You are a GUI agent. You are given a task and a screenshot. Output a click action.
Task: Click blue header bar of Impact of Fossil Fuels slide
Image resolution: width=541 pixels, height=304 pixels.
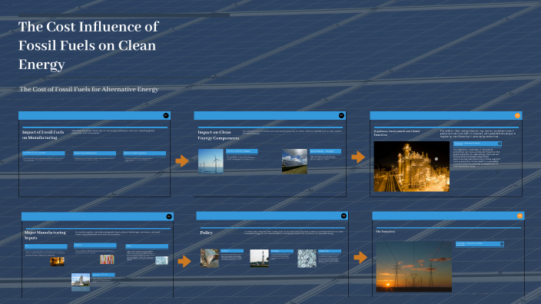tap(95, 115)
